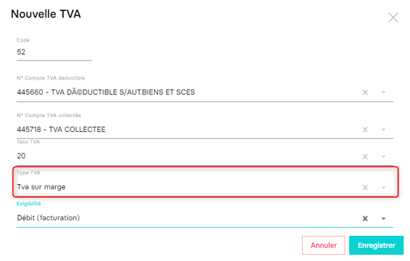Open the Exigibilité dropdown arrow
The height and width of the screenshot is (261, 410).
pyautogui.click(x=383, y=218)
